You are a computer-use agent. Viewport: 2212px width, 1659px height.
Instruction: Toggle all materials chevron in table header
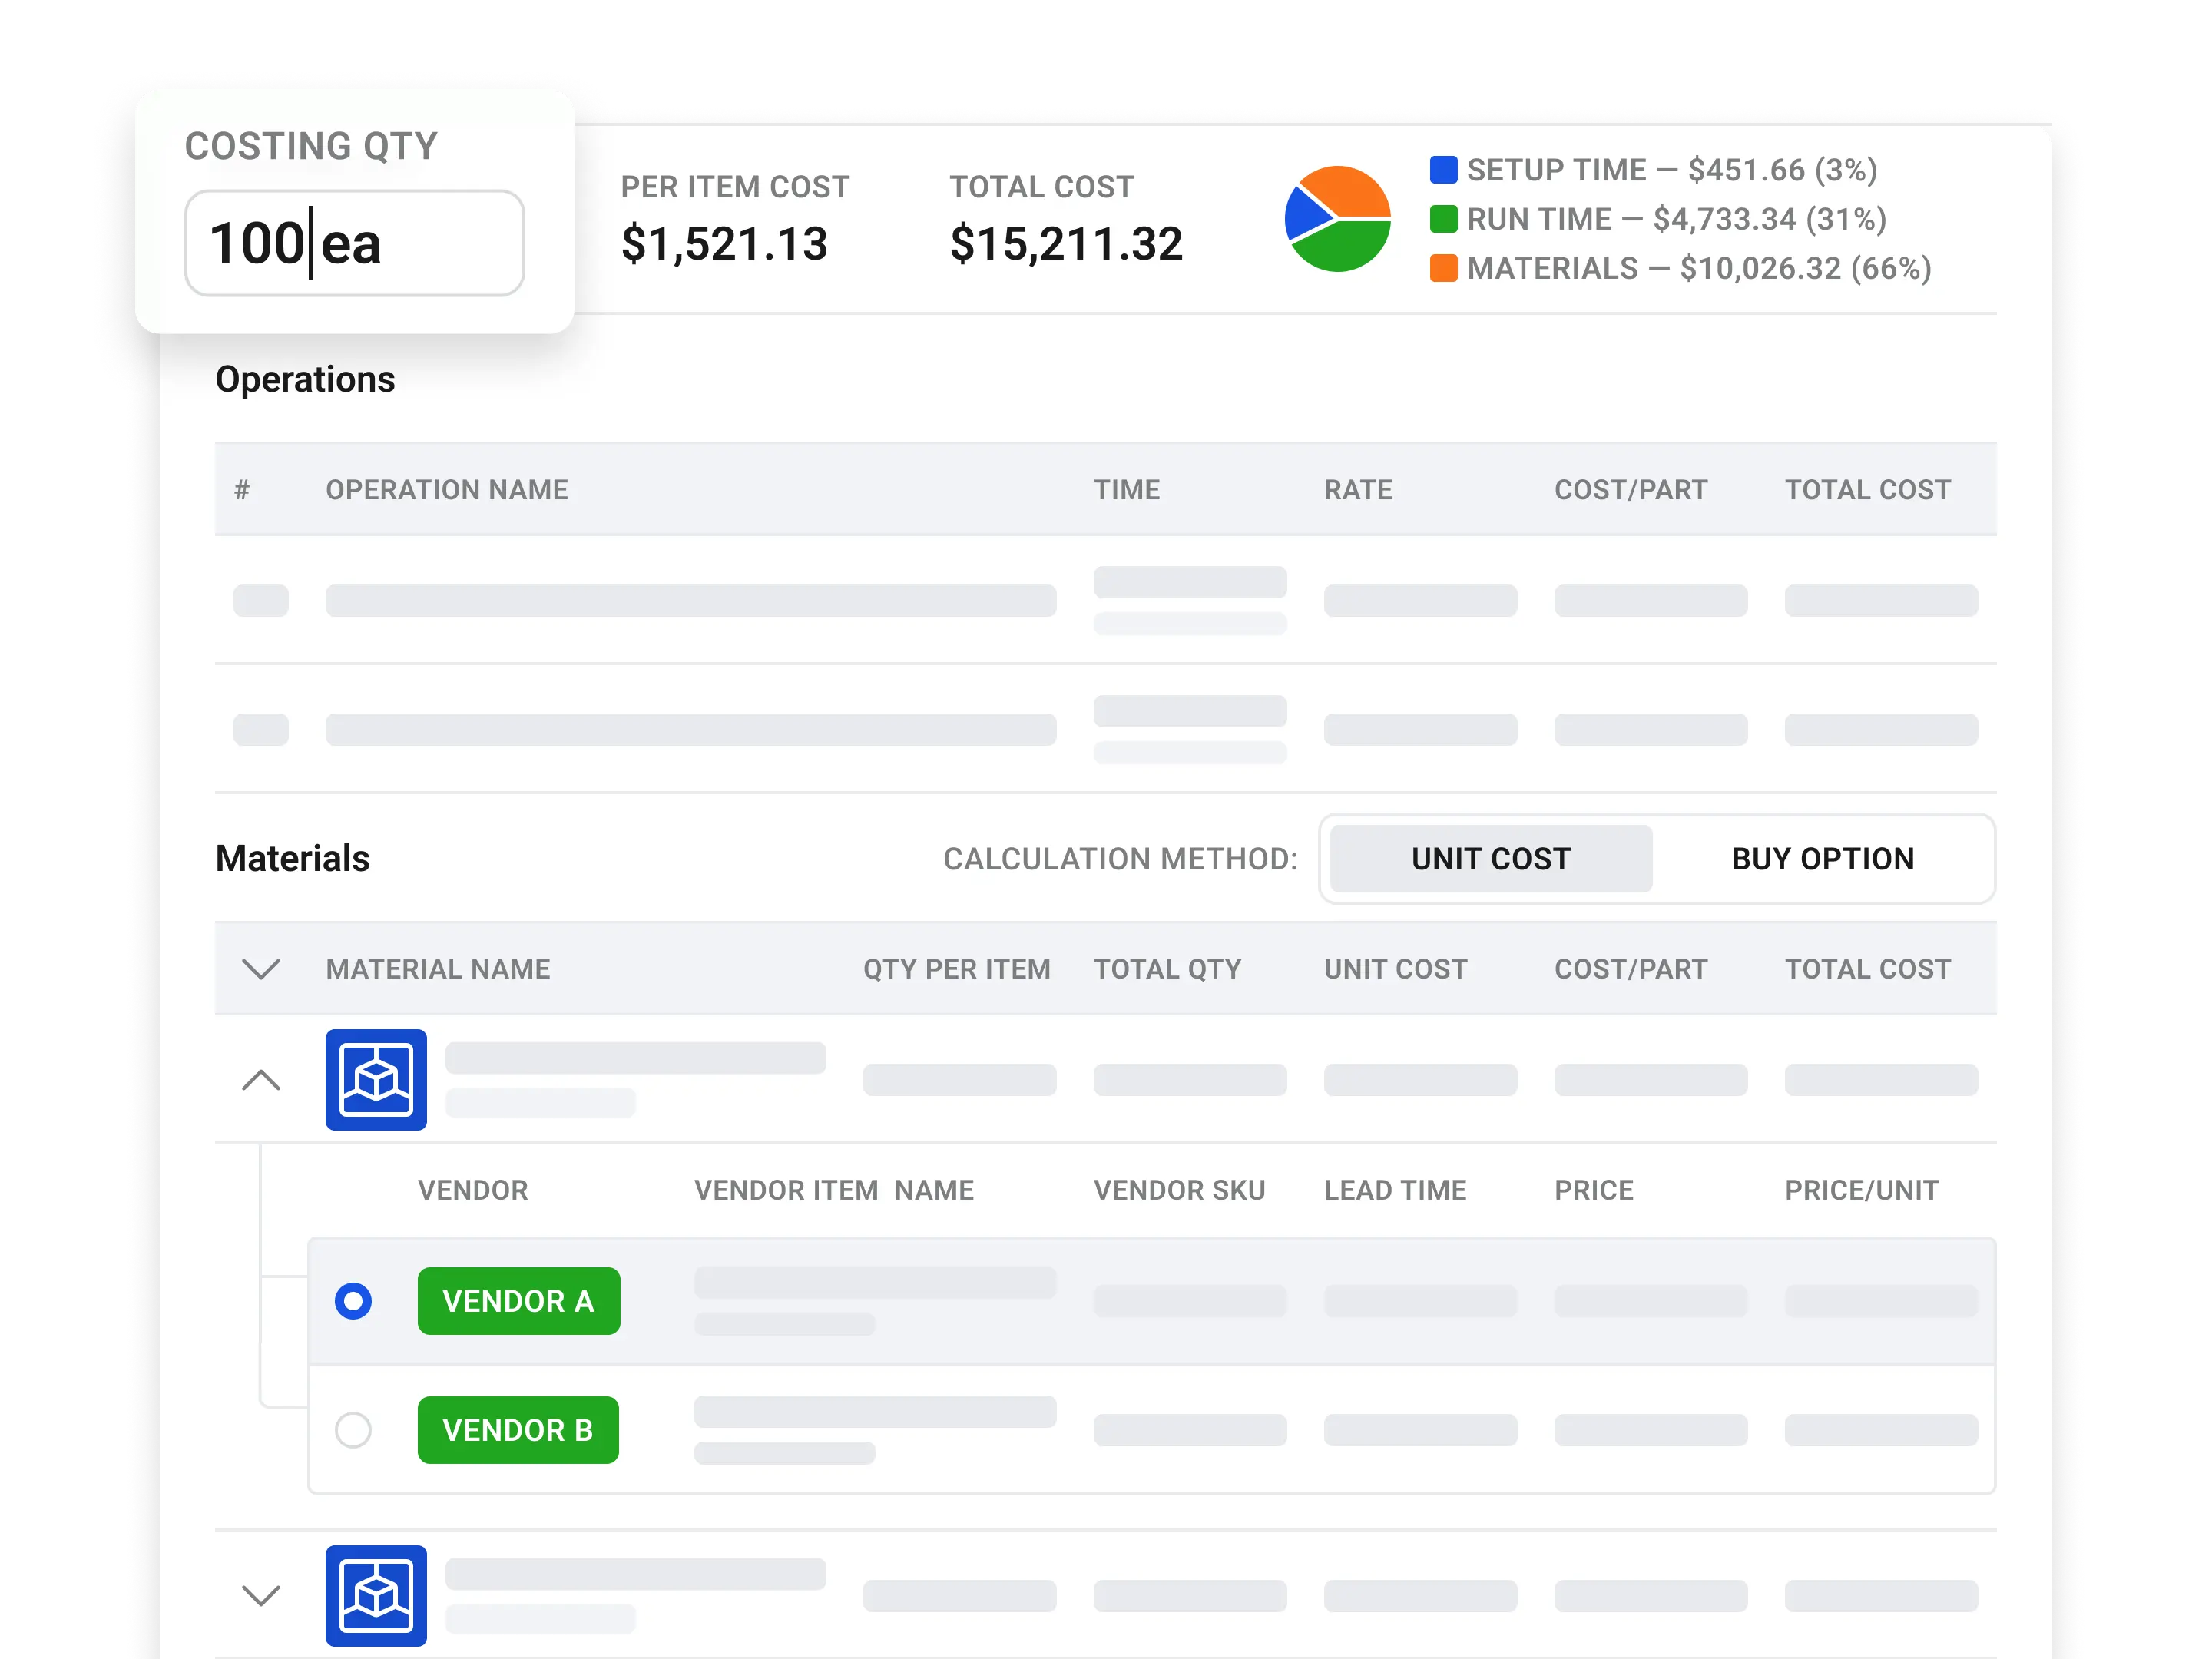point(261,968)
